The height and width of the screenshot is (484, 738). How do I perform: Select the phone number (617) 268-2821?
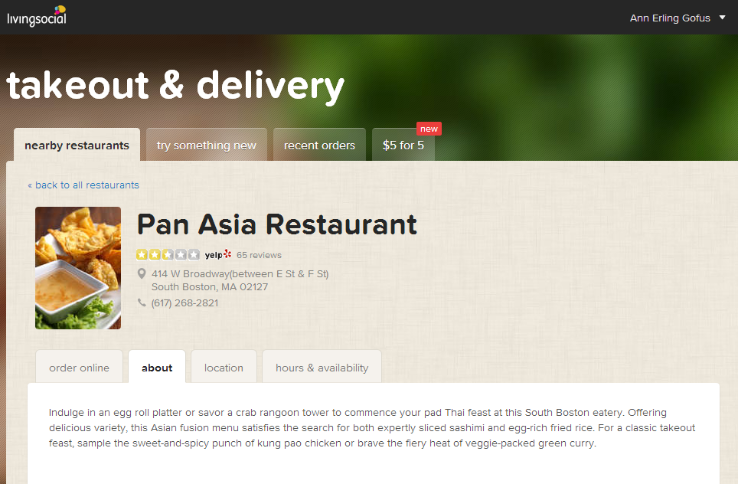point(185,303)
